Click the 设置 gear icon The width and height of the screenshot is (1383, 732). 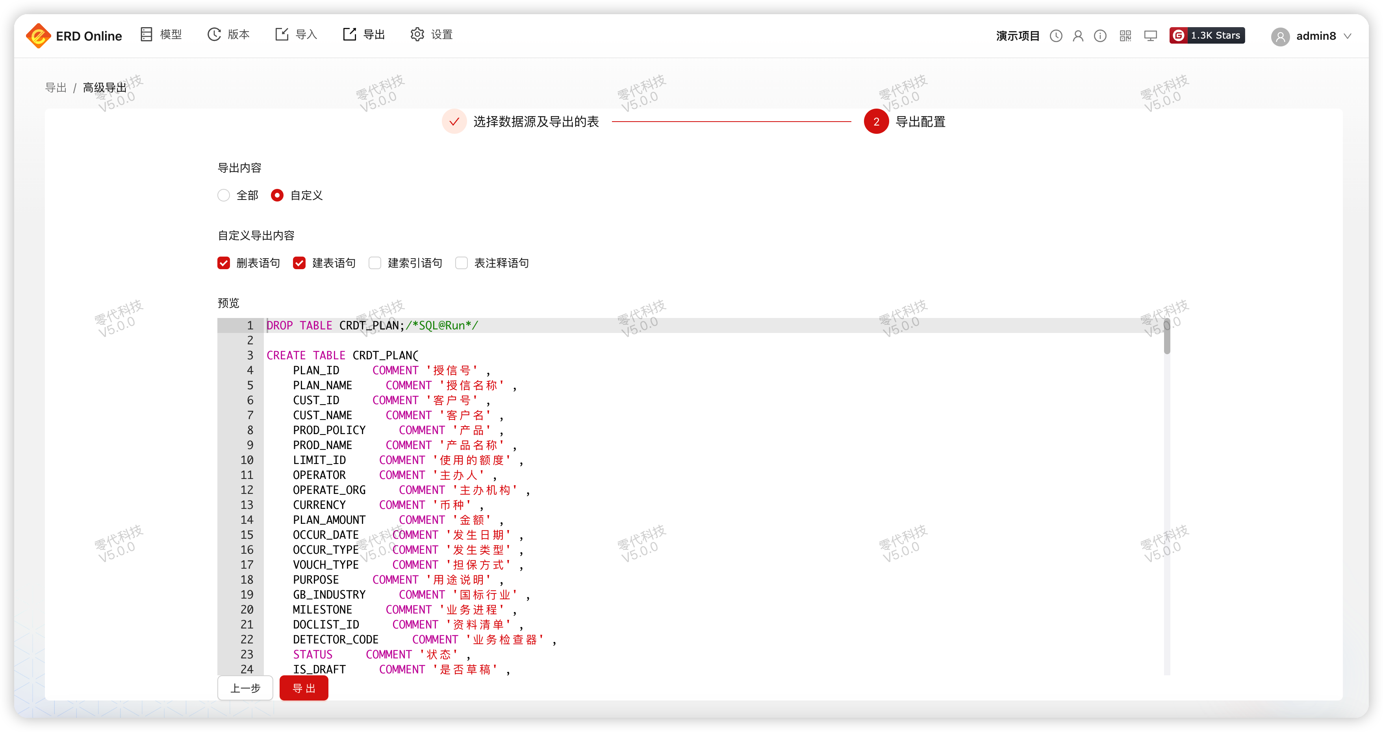(417, 34)
